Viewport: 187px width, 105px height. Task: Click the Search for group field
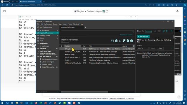[47, 92]
